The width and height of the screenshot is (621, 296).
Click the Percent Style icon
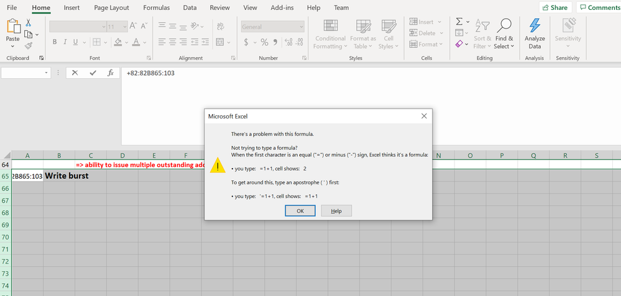click(x=265, y=42)
